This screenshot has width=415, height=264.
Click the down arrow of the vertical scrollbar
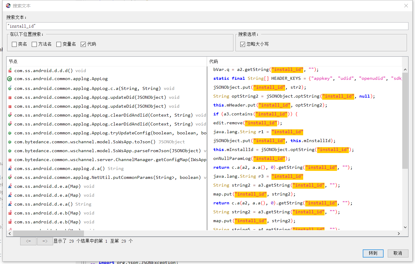[405, 227]
